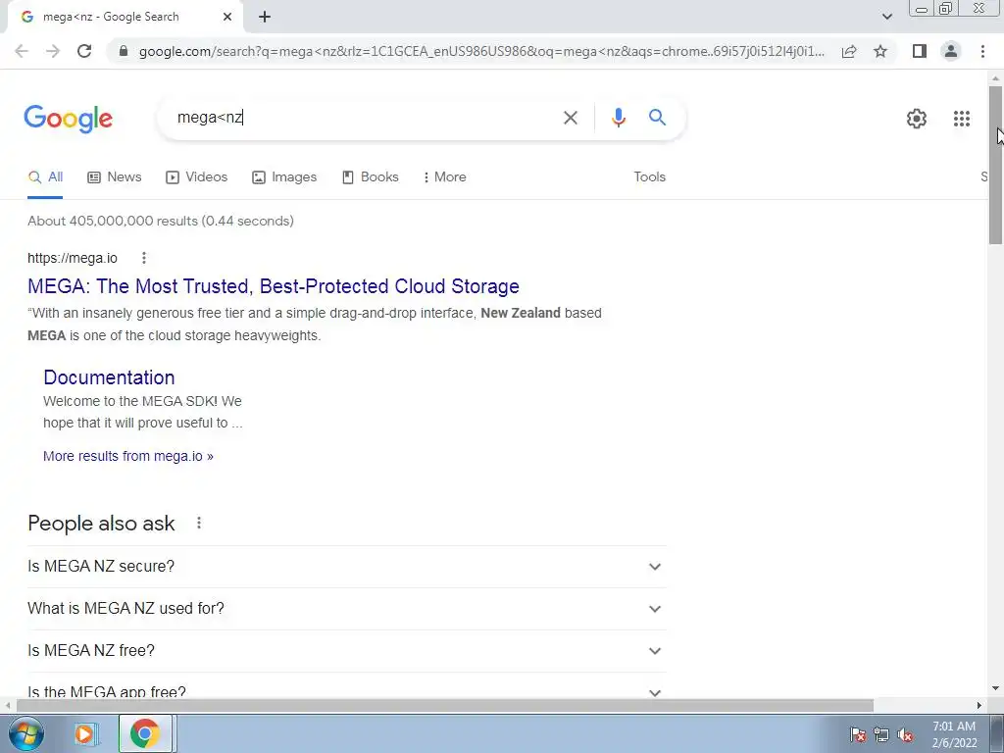The width and height of the screenshot is (1004, 753).
Task: Clear the search box text
Action: coord(570,118)
